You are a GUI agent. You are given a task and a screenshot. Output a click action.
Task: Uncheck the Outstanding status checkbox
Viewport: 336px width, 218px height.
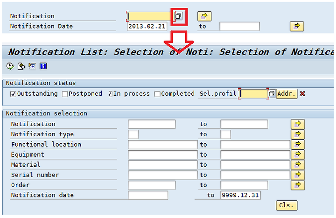coord(13,94)
